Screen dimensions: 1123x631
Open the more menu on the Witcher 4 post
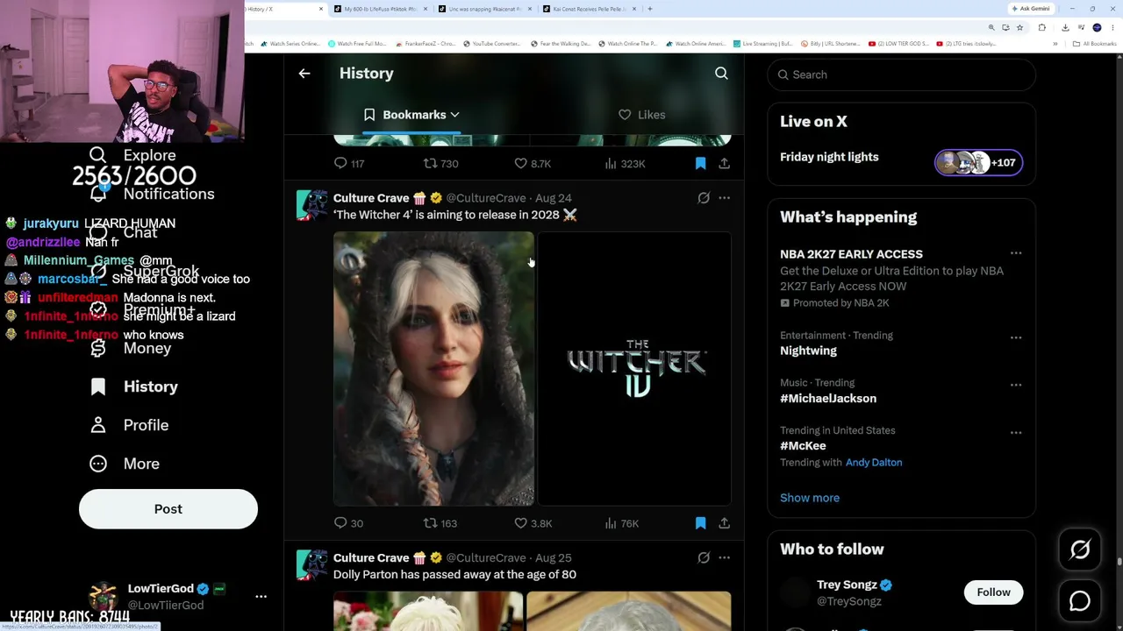click(724, 198)
